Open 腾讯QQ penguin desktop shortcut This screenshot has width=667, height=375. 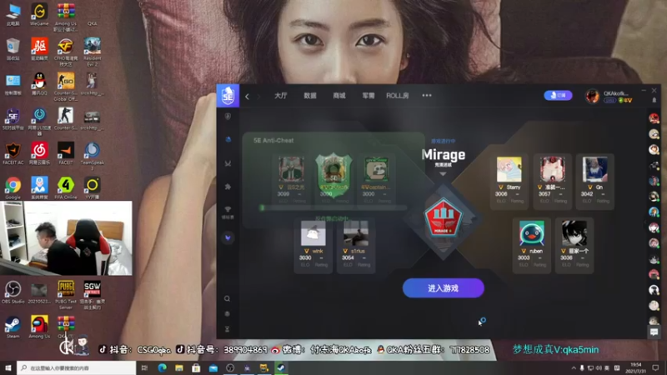(x=39, y=83)
